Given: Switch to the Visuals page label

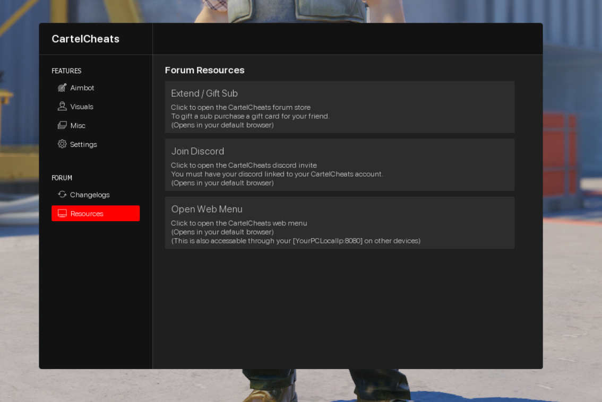Looking at the screenshot, I should click(x=82, y=107).
